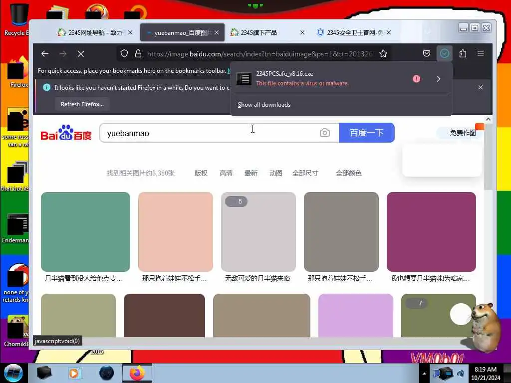Filter results by 高清
Viewport: 511px width, 383px height.
[x=226, y=173]
